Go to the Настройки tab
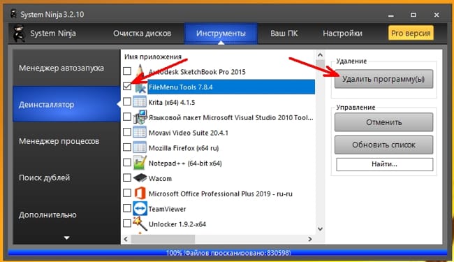Viewport: 454px width, 262px height. tap(342, 34)
